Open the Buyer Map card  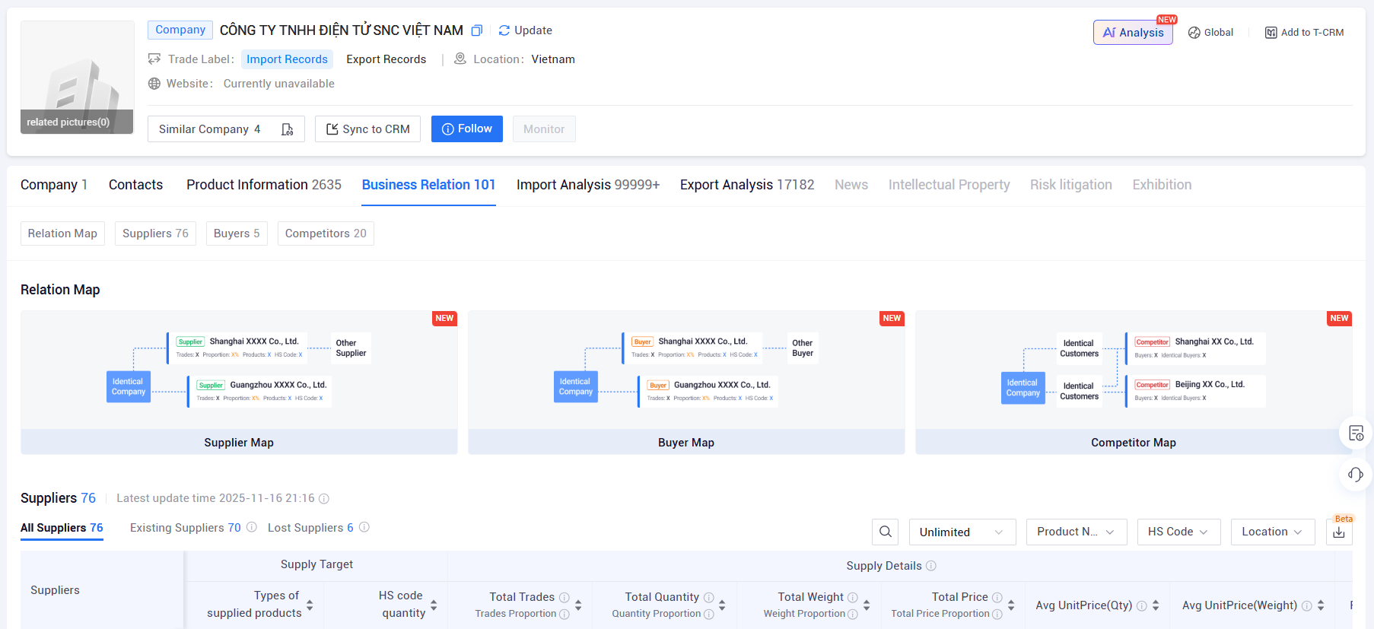click(x=686, y=383)
